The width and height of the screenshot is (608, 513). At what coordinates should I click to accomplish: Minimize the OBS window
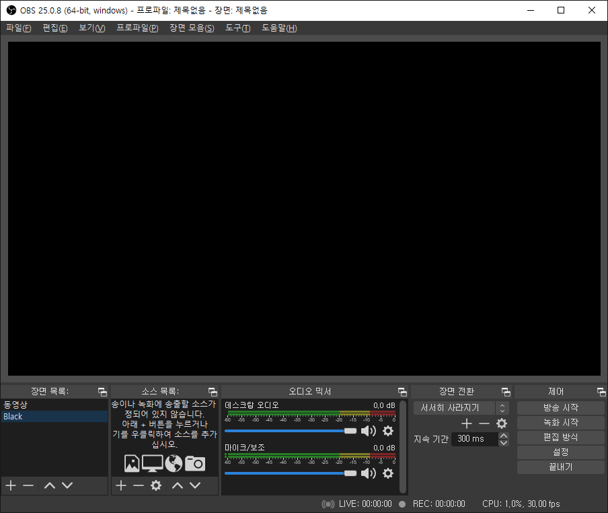click(531, 11)
